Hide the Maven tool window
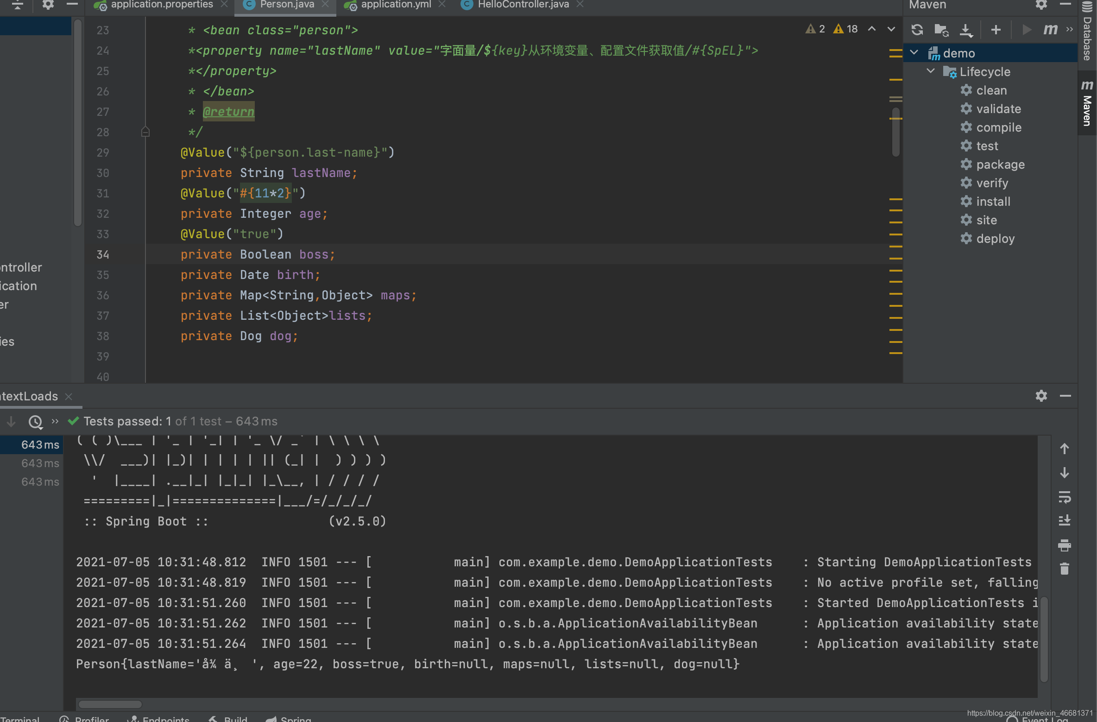 [1065, 4]
